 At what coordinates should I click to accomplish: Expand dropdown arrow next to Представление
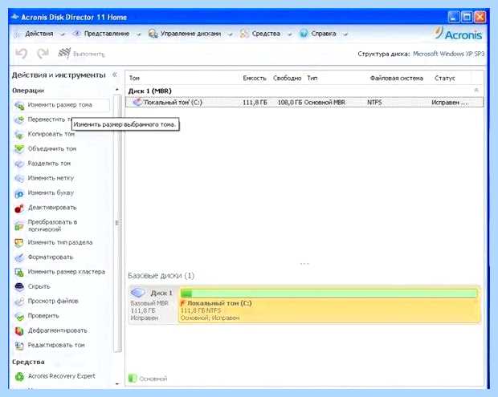pyautogui.click(x=138, y=34)
